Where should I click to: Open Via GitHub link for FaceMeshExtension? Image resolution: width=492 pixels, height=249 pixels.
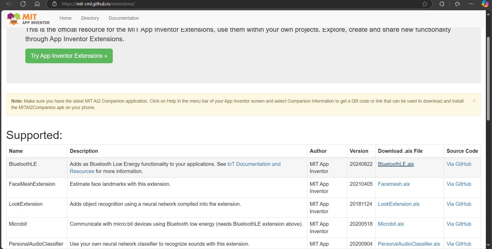point(459,184)
